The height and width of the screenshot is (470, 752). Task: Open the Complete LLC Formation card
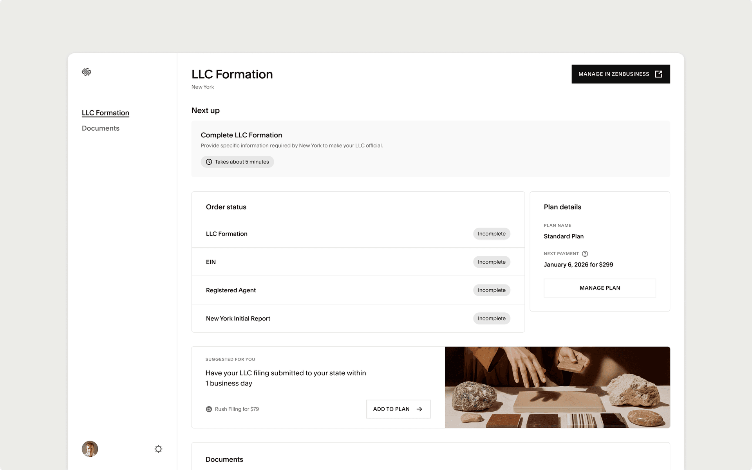tap(430, 149)
